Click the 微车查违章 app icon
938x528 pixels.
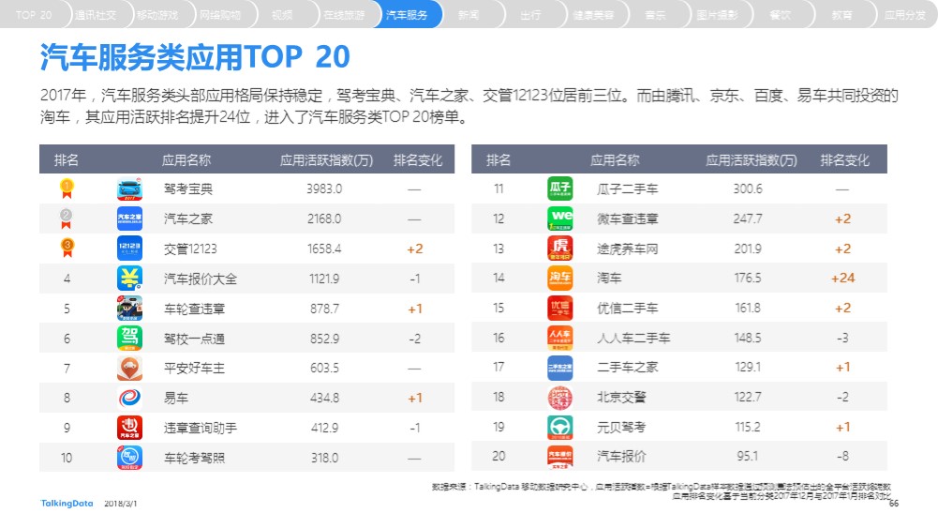point(560,219)
